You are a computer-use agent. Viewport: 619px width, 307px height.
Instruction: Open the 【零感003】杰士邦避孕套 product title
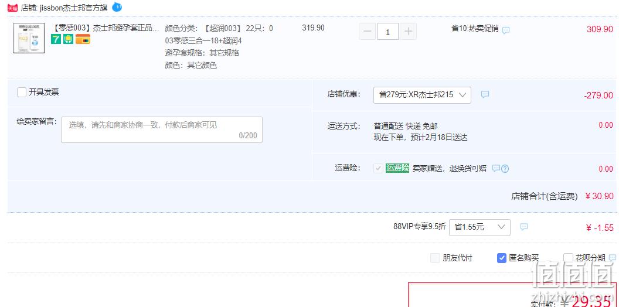tap(105, 28)
